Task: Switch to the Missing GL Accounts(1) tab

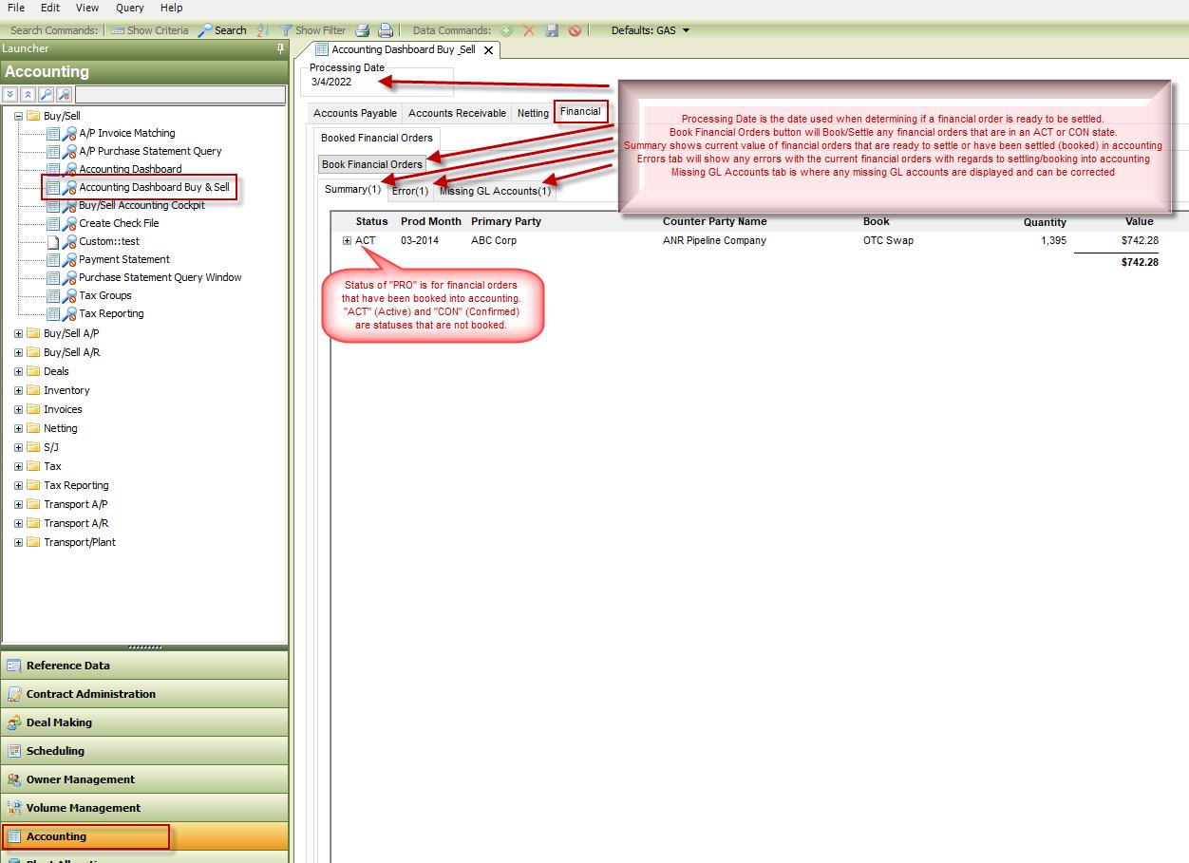Action: (495, 191)
